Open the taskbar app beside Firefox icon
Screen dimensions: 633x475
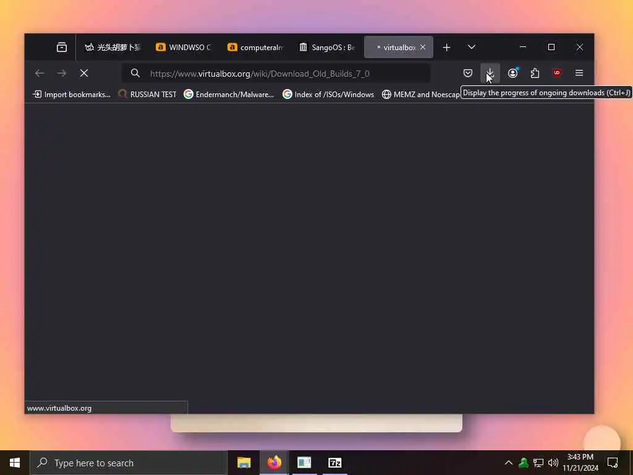point(304,463)
